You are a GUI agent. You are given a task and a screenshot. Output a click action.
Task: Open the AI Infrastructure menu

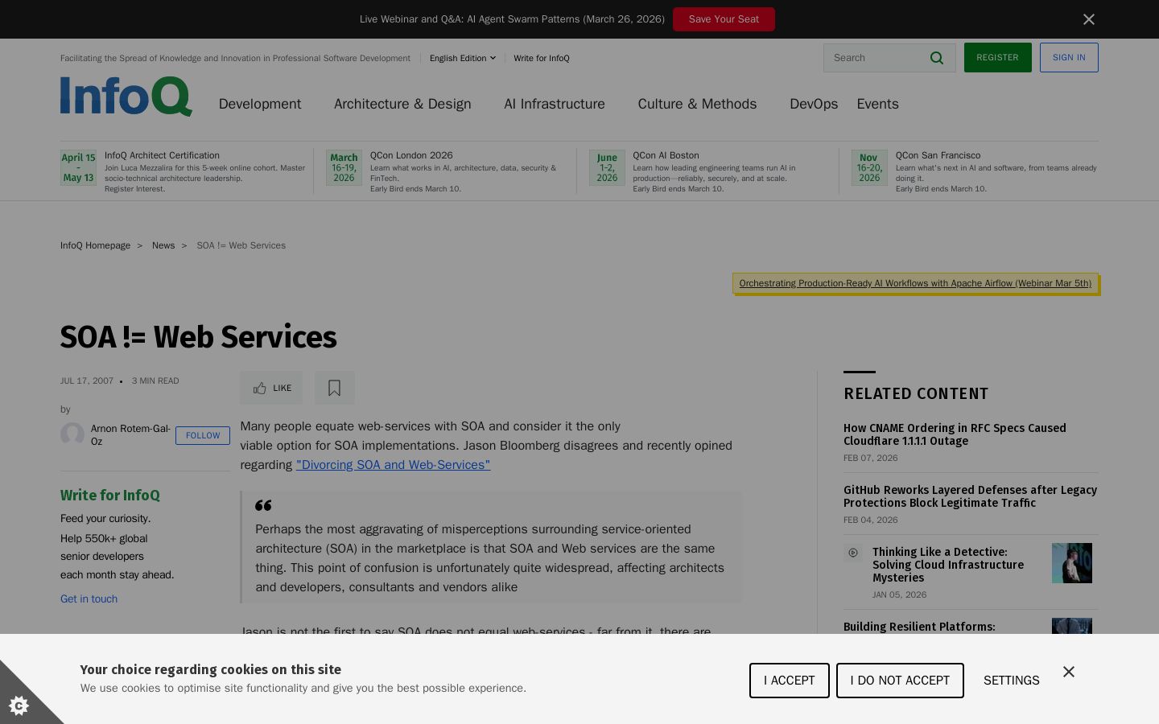(x=555, y=104)
